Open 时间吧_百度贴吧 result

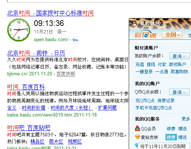click(x=29, y=128)
